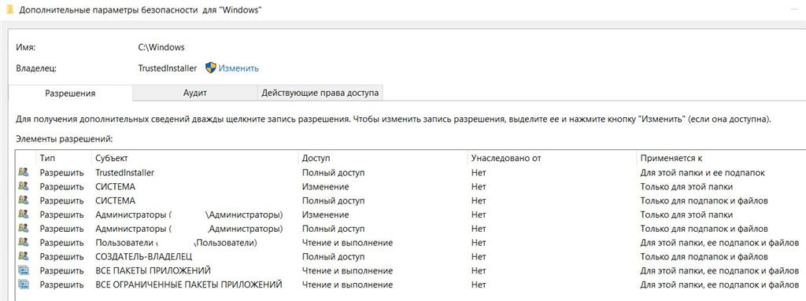Click the ВСЕ ПАКЕТЫ ПРИЛОЖЕНИЙ entry icon
Viewport: 806px width, 301px height.
point(24,270)
